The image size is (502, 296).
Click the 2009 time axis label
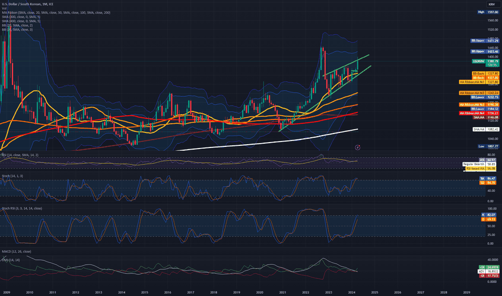tap(6, 292)
